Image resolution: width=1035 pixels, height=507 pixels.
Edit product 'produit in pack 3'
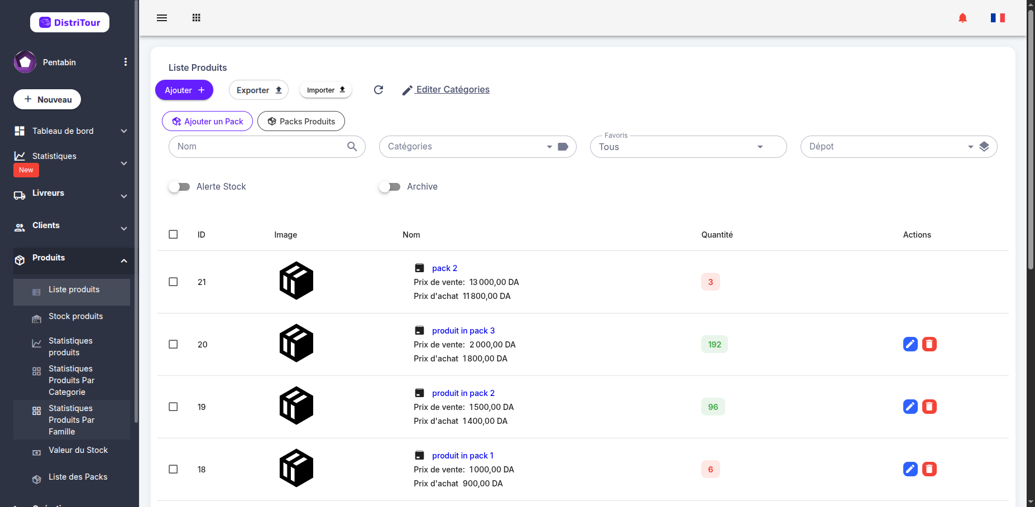(x=910, y=344)
